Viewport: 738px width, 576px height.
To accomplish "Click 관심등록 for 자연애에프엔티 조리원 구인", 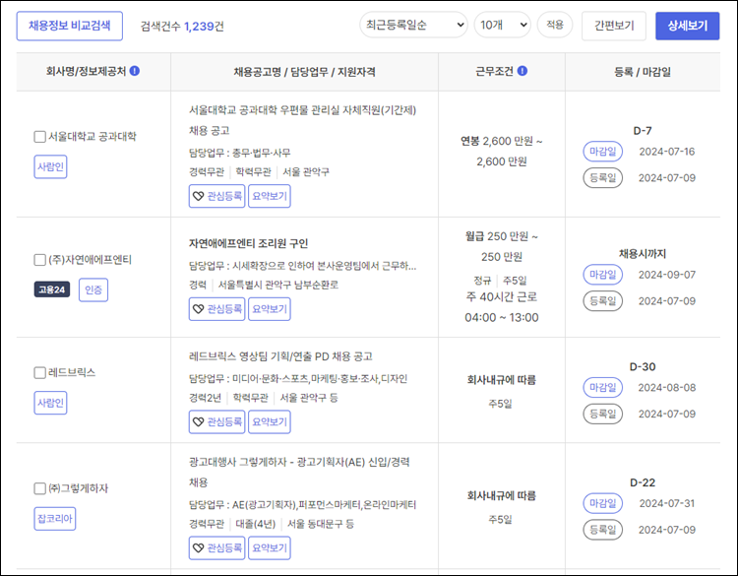I will coord(217,309).
